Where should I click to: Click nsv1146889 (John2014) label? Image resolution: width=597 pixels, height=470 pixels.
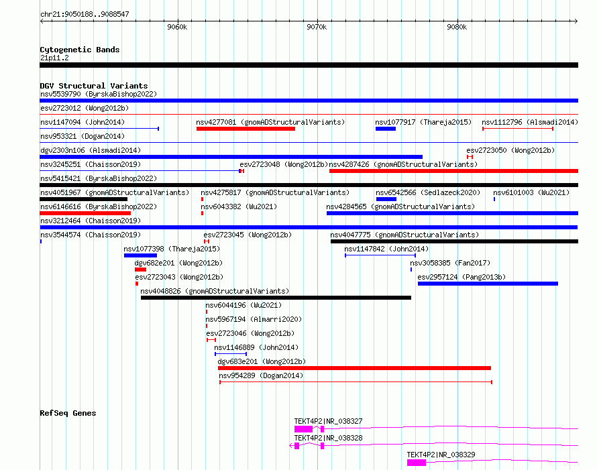(256, 347)
